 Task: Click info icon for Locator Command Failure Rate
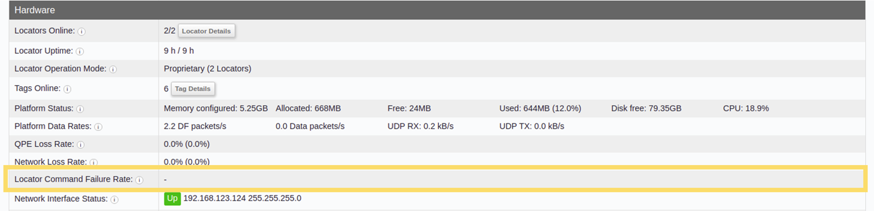(x=139, y=180)
